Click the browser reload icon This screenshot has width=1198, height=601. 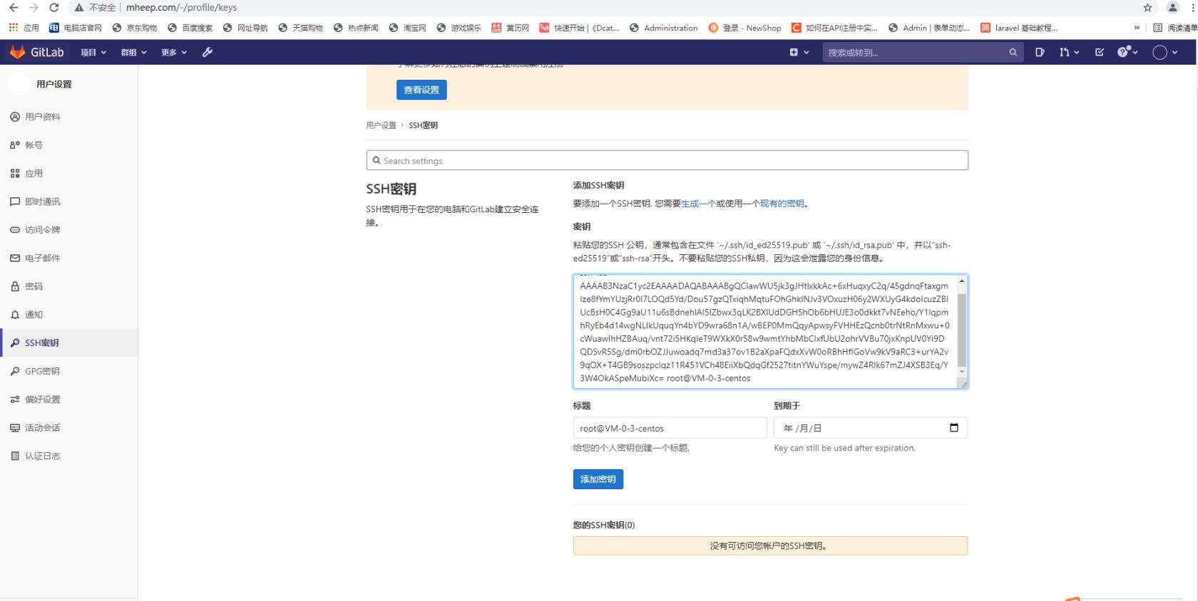pos(54,8)
